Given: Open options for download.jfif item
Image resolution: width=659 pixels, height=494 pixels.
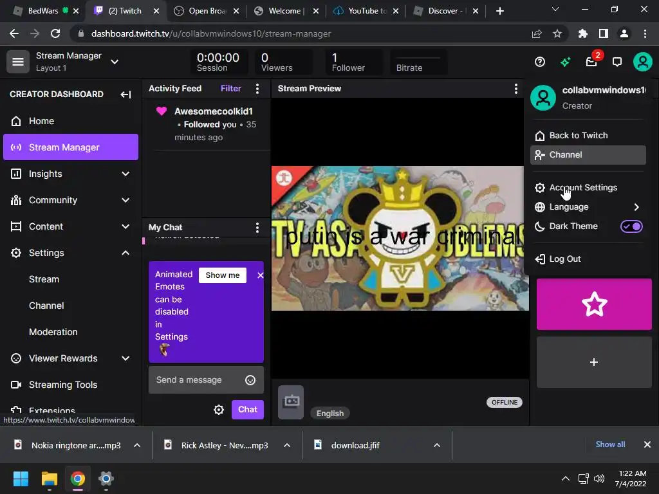Looking at the screenshot, I should (437, 445).
